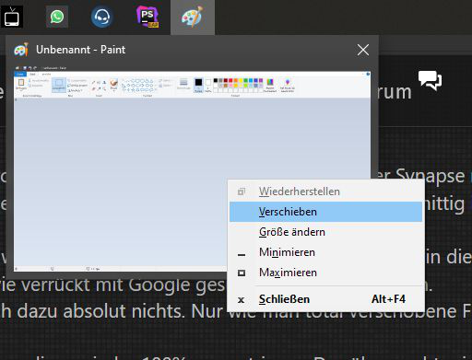Open PhpStorm EAP taskbar icon

pos(147,17)
